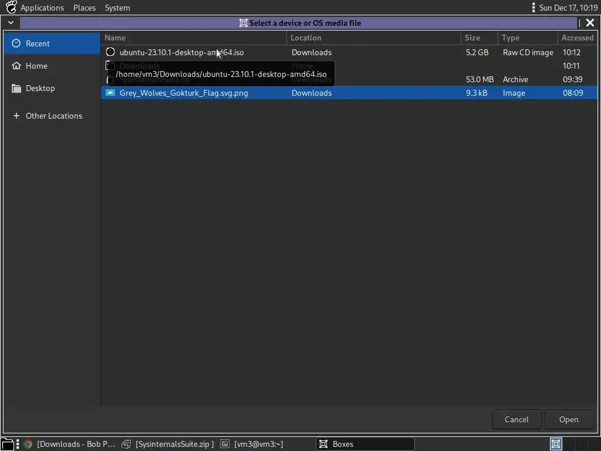
Task: Go to Desktop folder in sidebar
Action: [52, 88]
